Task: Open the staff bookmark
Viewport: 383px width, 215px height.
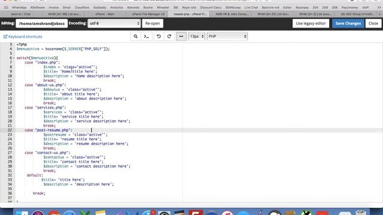Action: (366, 8)
